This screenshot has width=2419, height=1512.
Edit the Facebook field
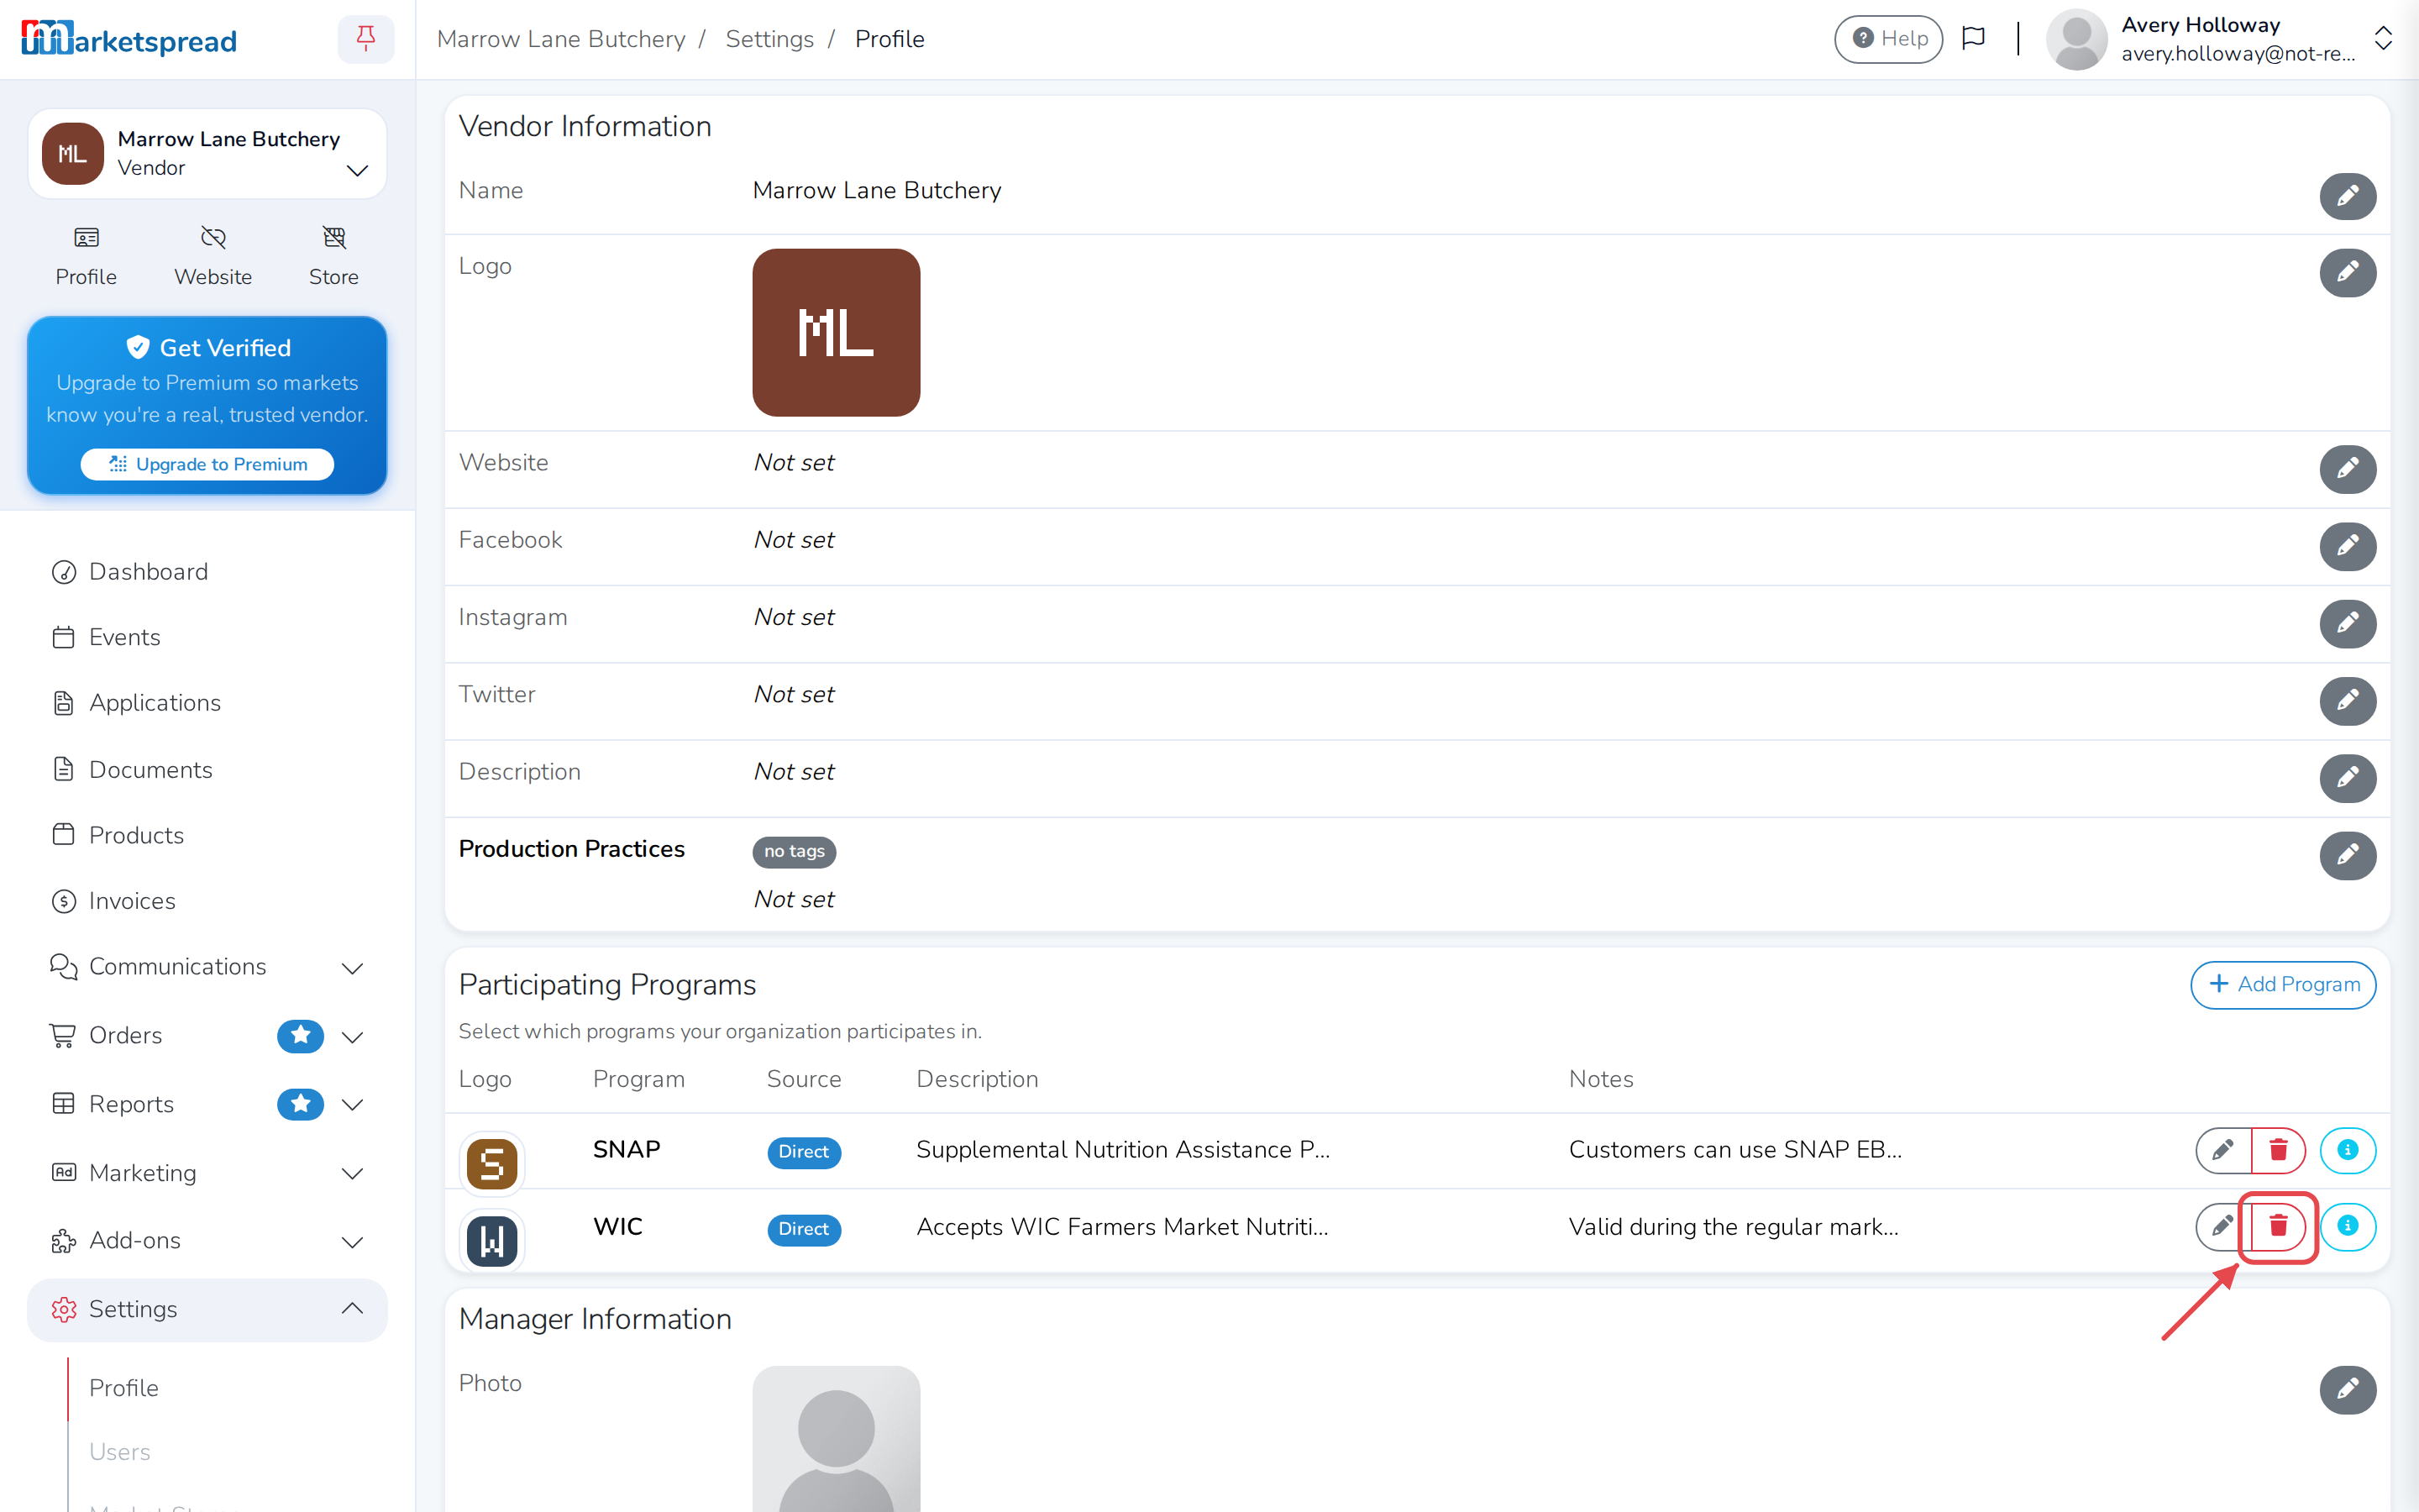[x=2347, y=546]
